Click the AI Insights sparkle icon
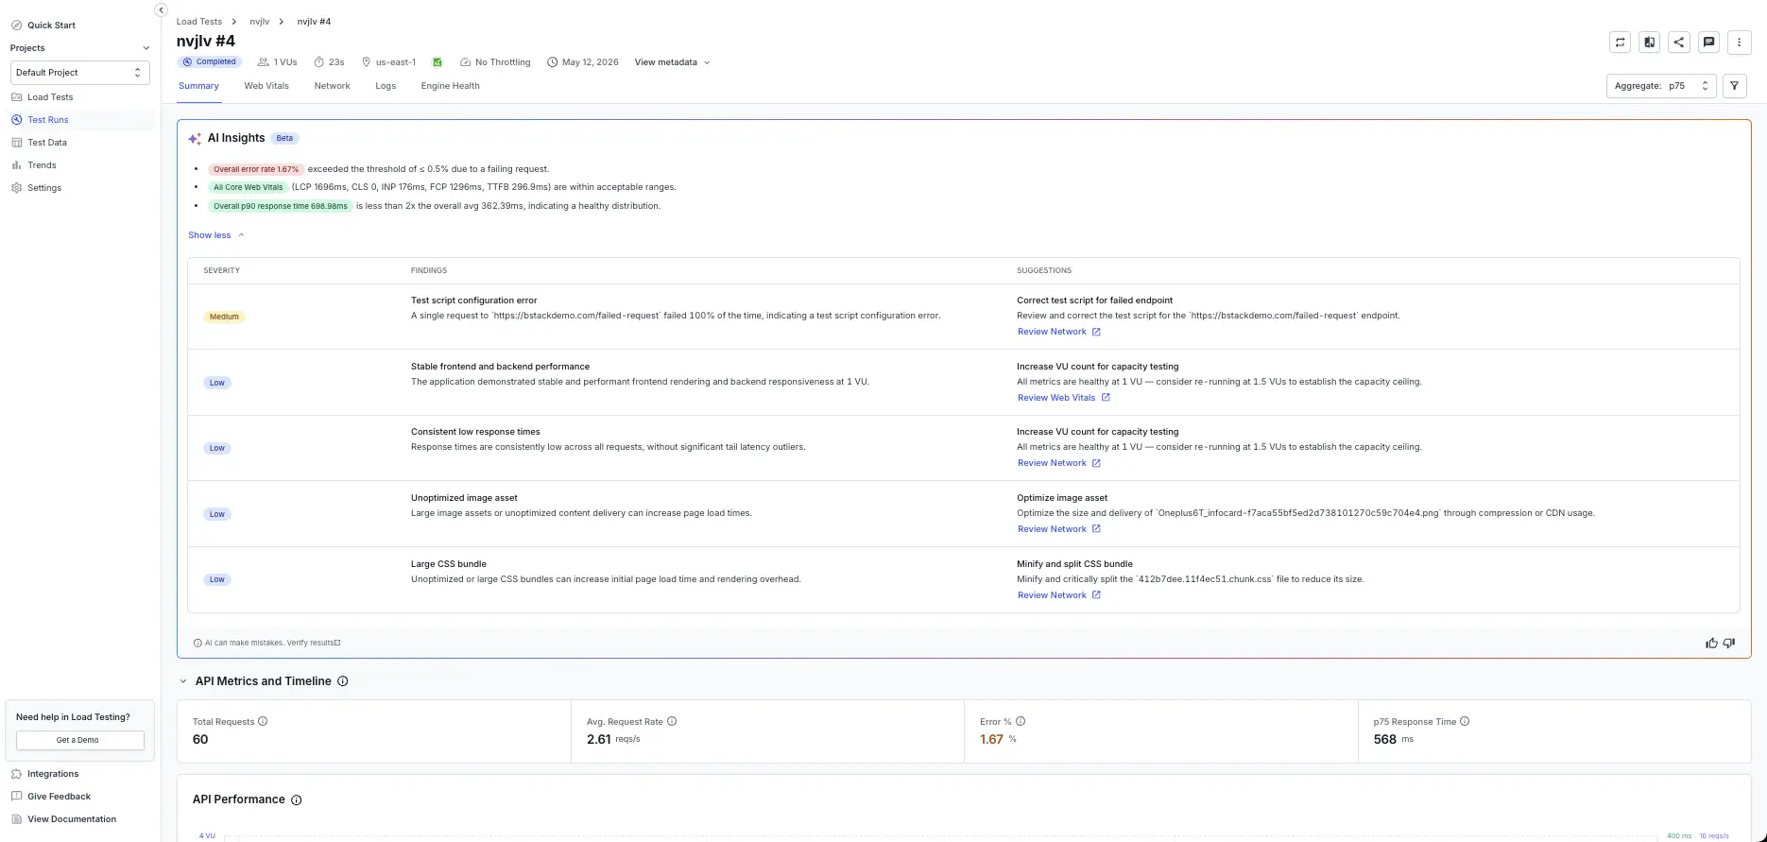The width and height of the screenshot is (1767, 842). click(195, 138)
